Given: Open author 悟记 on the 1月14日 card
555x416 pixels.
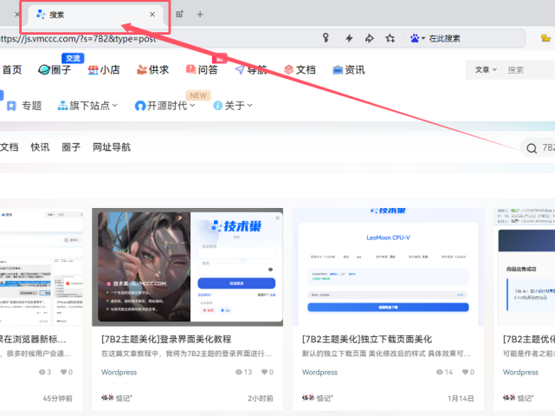Looking at the screenshot, I should 317,399.
